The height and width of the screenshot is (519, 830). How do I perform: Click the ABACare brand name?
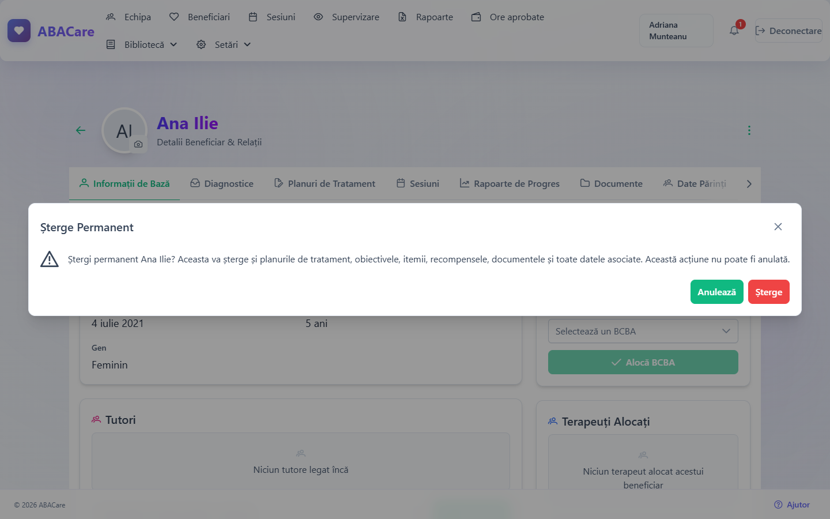point(66,32)
